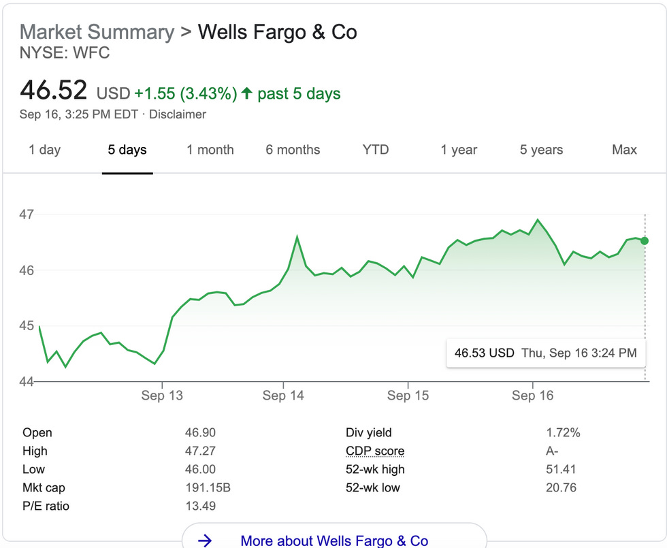Image resolution: width=667 pixels, height=548 pixels.
Task: Click the past 5 days text
Action: [299, 94]
